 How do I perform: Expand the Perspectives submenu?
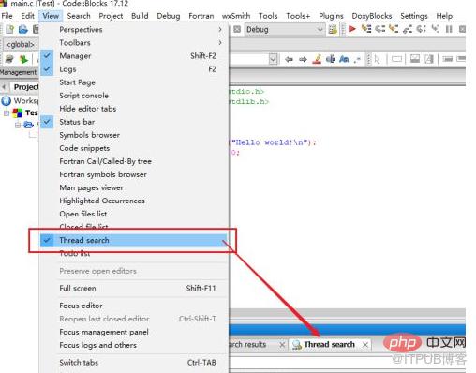point(134,29)
